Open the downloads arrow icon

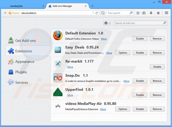[151, 13]
